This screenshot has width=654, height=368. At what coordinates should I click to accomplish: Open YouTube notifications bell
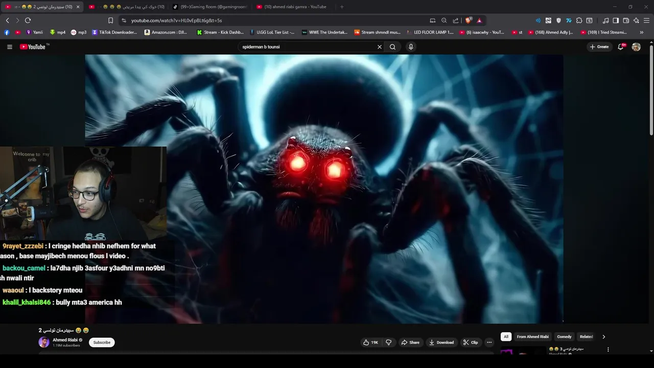point(621,47)
